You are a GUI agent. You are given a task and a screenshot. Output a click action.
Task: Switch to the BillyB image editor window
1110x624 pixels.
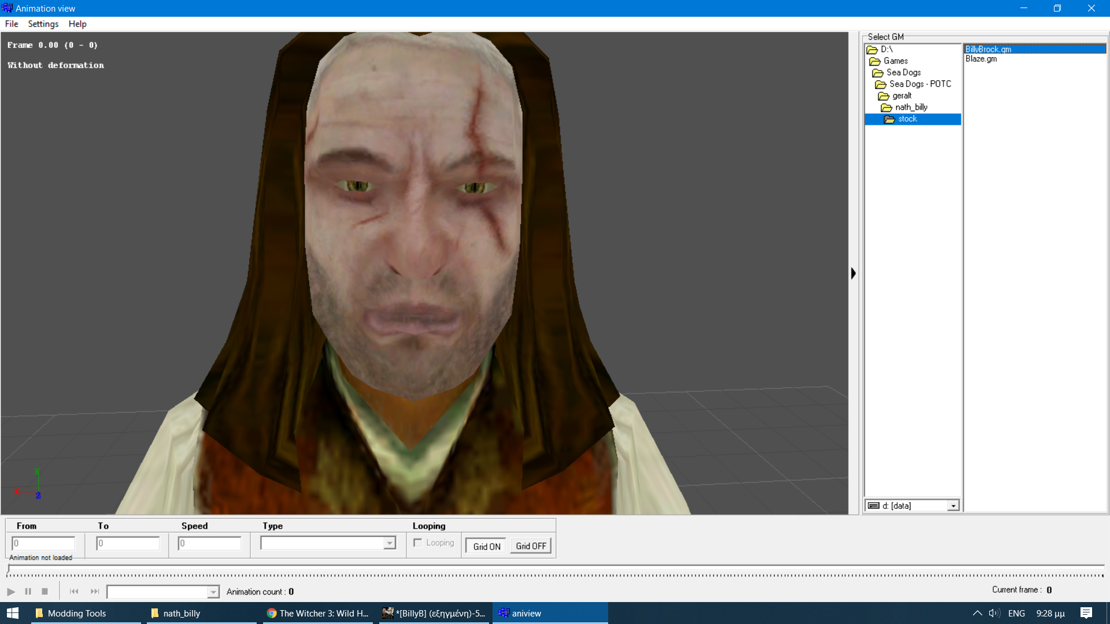(x=434, y=613)
